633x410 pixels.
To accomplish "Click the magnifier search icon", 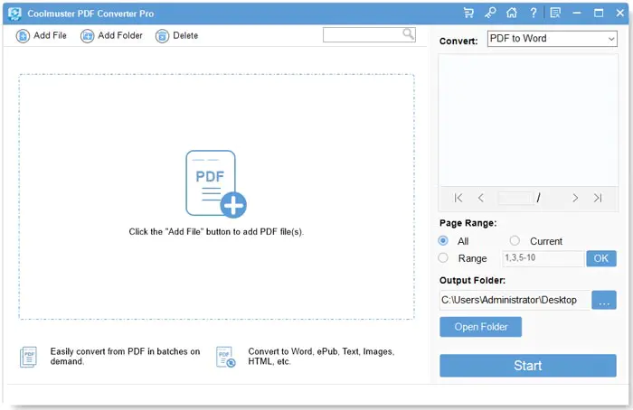I will [x=408, y=34].
